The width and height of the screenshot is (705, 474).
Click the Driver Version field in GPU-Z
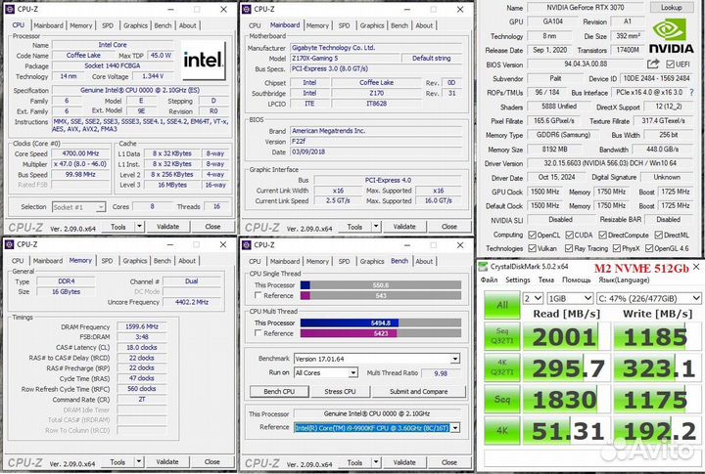coord(610,163)
